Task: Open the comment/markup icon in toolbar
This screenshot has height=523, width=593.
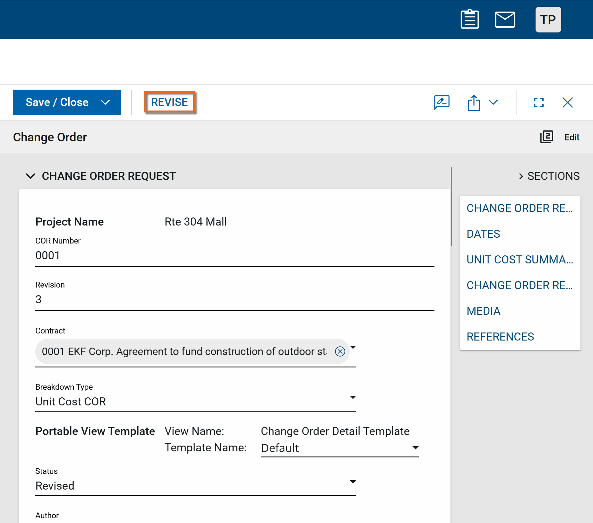Action: coord(442,102)
